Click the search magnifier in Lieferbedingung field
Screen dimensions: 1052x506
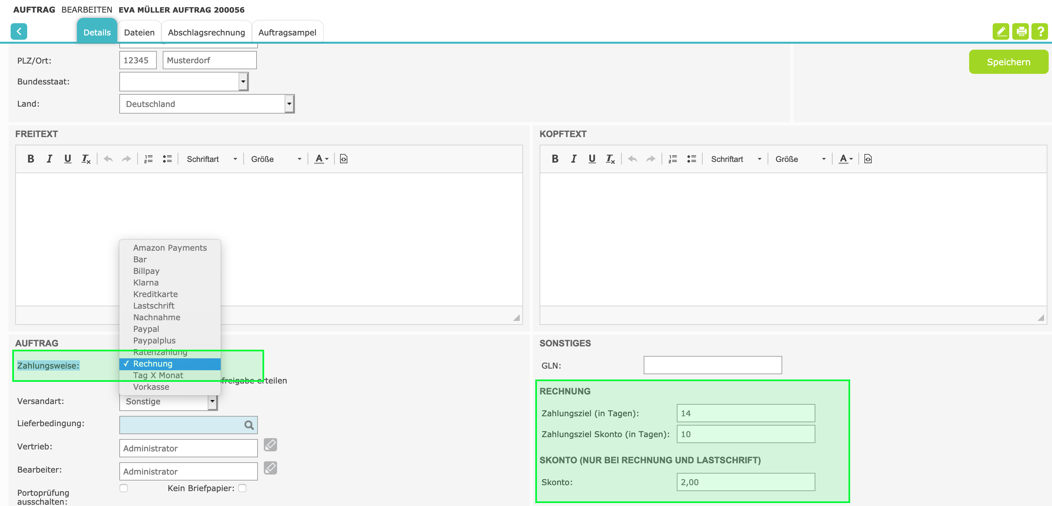[x=249, y=425]
